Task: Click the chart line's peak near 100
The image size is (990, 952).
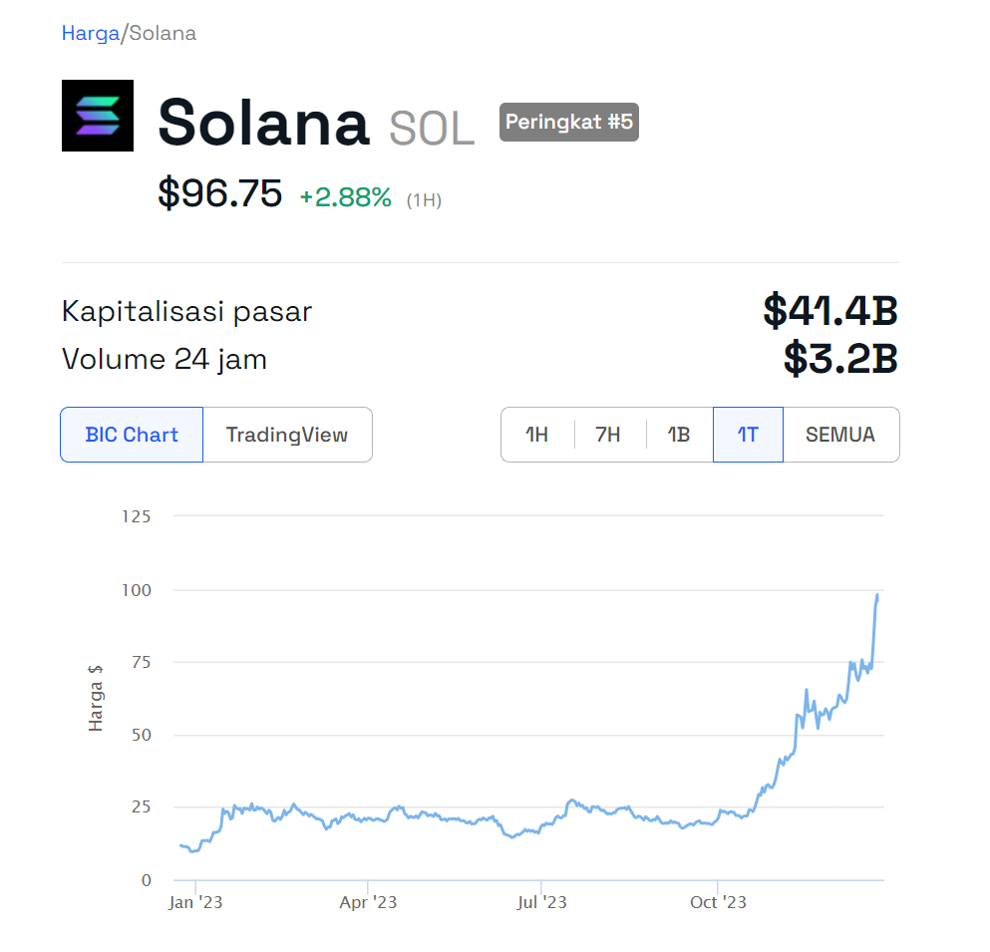Action: [x=877, y=595]
